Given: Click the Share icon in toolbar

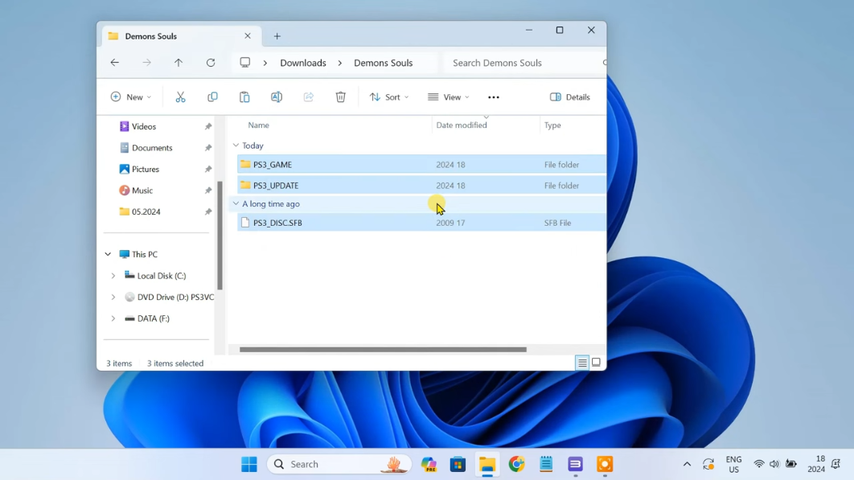Looking at the screenshot, I should [x=309, y=97].
